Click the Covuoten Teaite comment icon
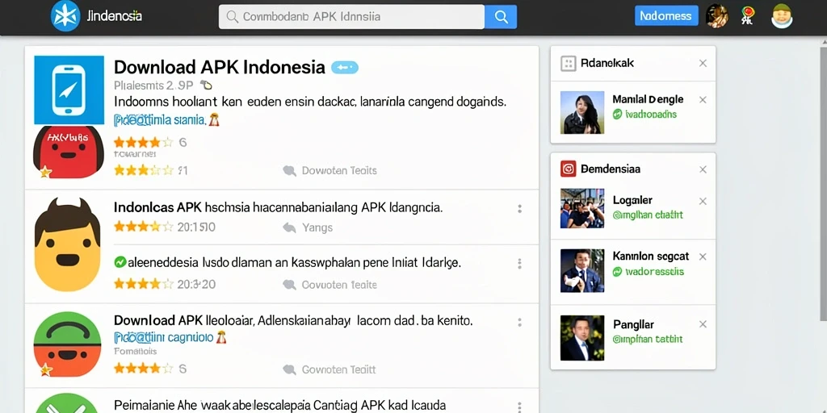The image size is (827, 413). pyautogui.click(x=290, y=285)
